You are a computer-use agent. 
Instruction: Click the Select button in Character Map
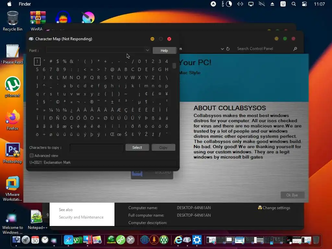[x=137, y=148]
